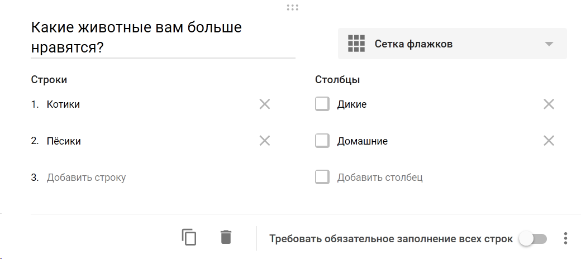Image resolution: width=581 pixels, height=259 pixels.
Task: Remove the Пёсики row
Action: point(265,141)
